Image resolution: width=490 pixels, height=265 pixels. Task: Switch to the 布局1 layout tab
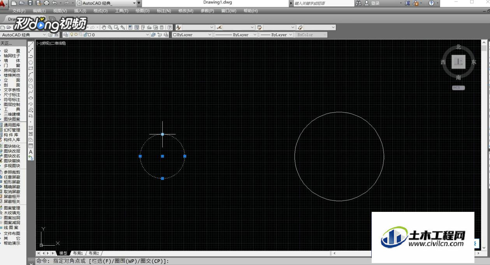(78, 253)
